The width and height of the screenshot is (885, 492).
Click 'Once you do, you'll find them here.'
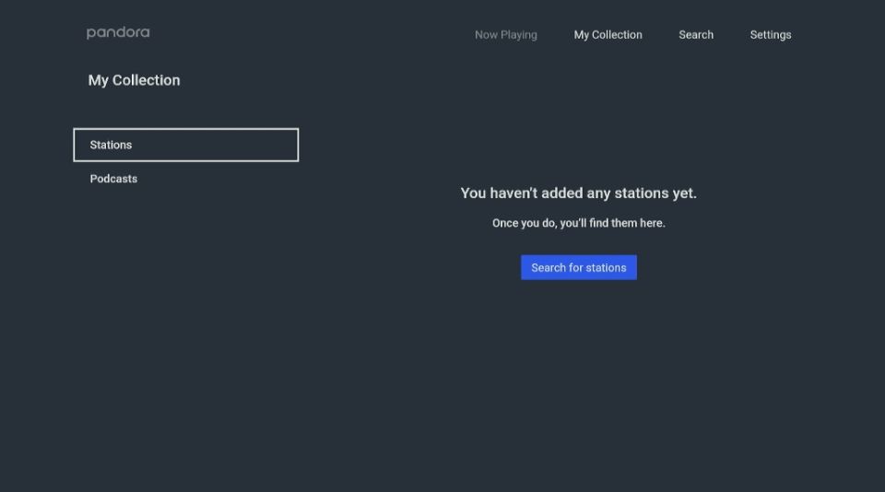(579, 223)
